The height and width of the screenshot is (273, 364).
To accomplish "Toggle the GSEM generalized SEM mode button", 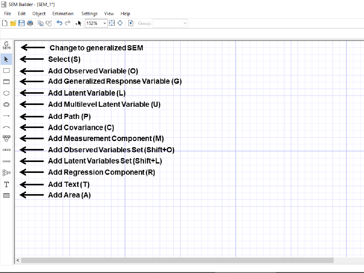I will point(6,46).
